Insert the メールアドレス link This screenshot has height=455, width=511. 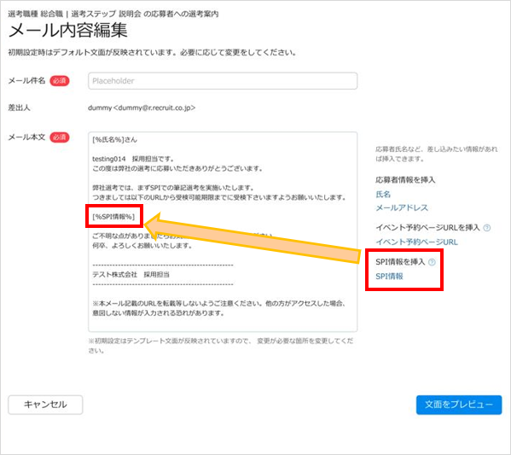coord(402,207)
